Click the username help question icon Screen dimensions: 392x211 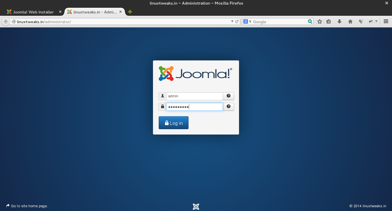[228, 96]
